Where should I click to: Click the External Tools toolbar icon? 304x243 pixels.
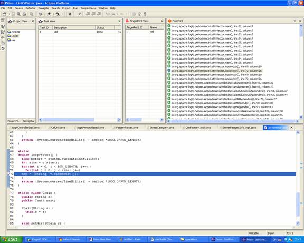(58, 14)
